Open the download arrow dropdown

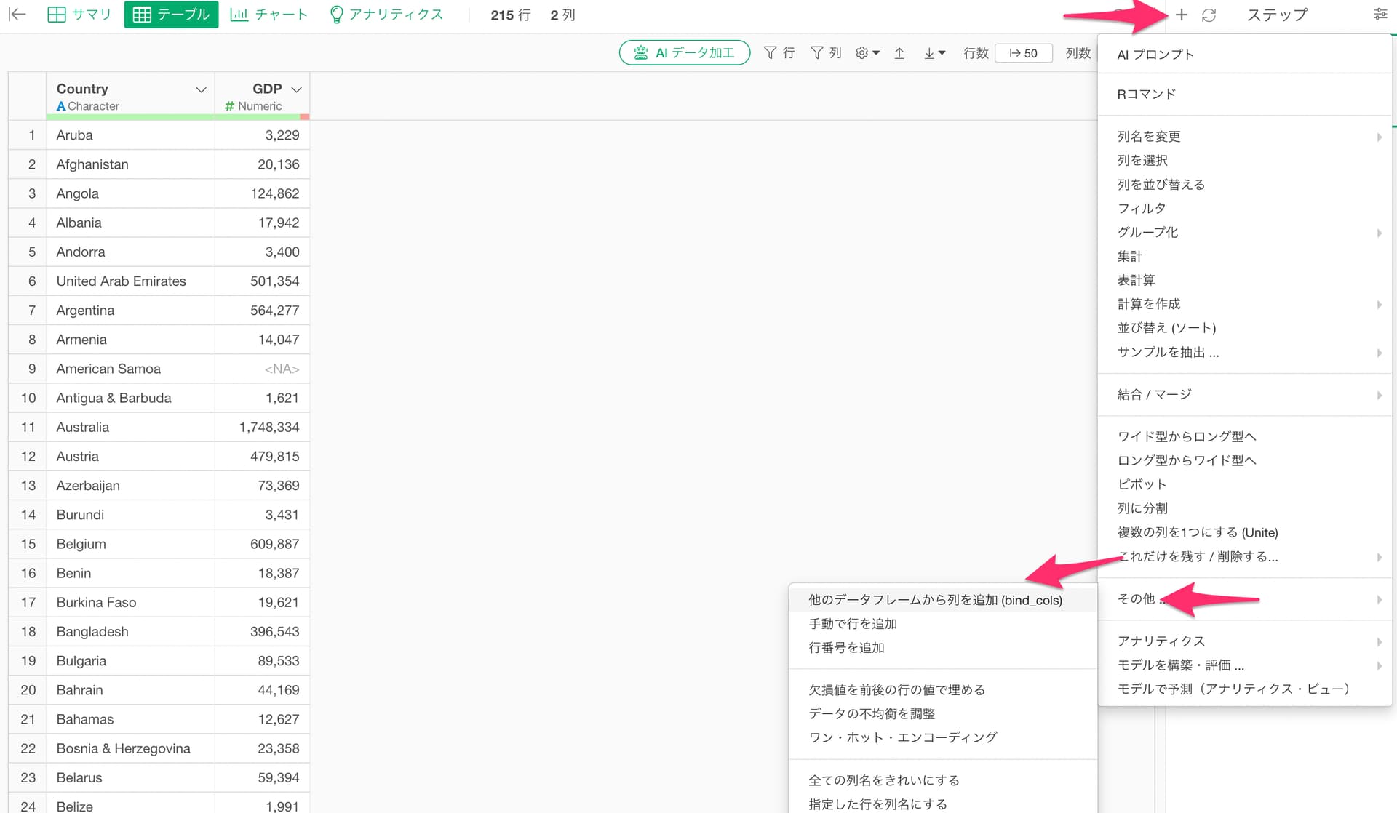[x=934, y=53]
